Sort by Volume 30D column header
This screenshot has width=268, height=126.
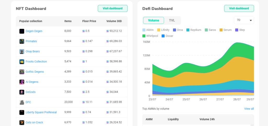pyautogui.click(x=114, y=21)
